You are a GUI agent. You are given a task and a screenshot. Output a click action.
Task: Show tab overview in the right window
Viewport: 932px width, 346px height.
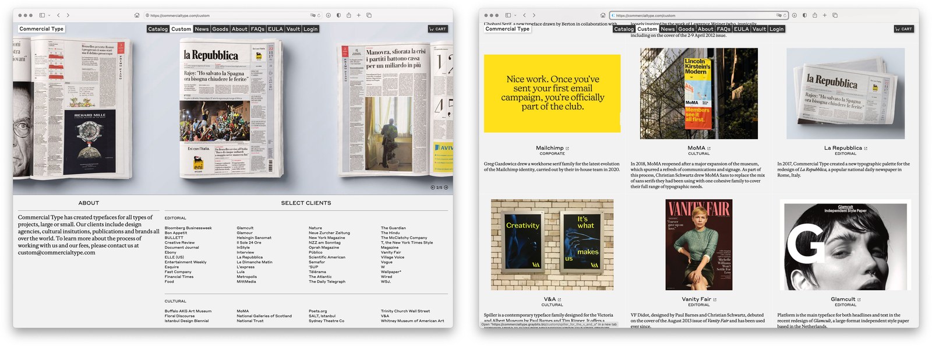coord(835,15)
